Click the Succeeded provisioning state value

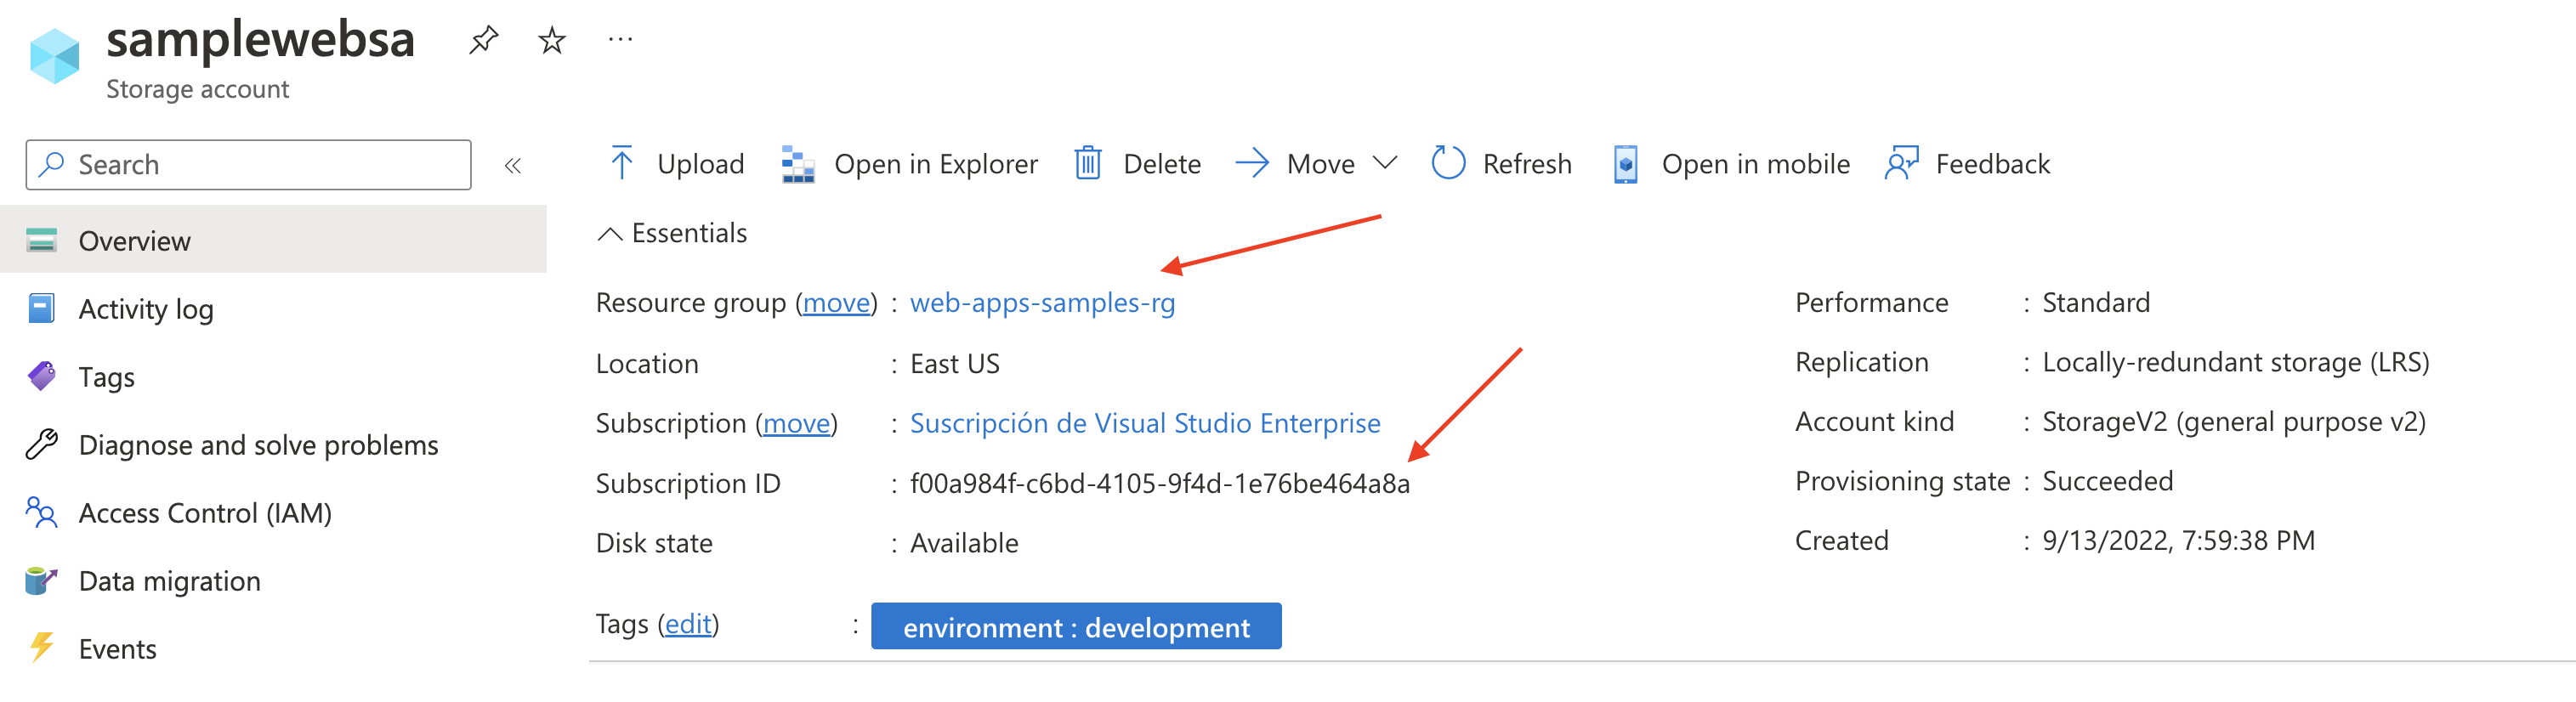pos(2108,481)
